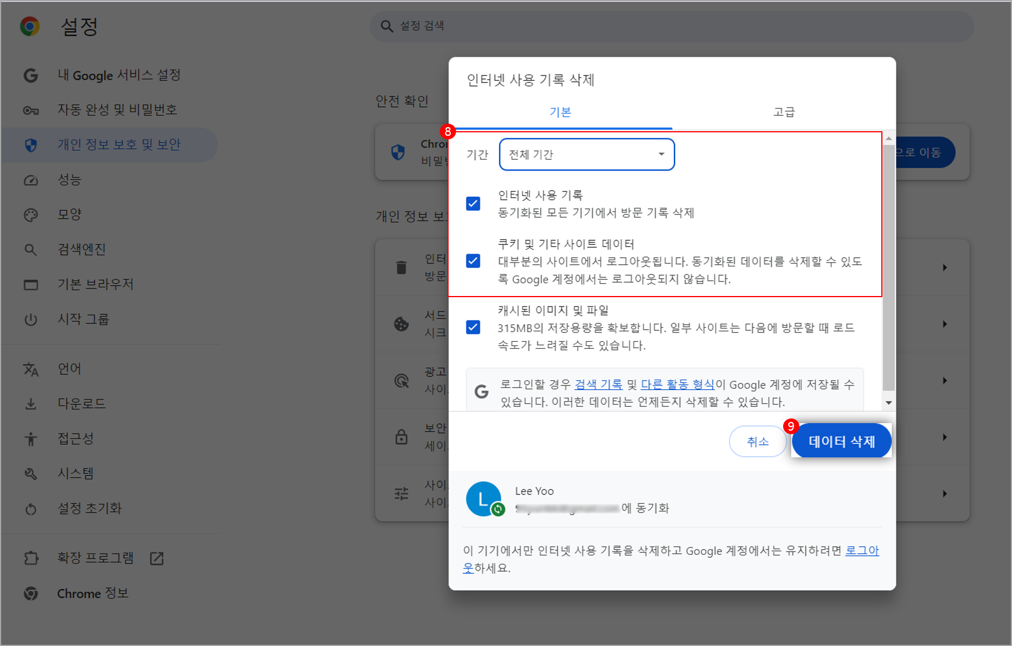Disable 쿠키 및 기타 사이트 데이터 checkbox
Screen dimensions: 1012x646
click(473, 261)
